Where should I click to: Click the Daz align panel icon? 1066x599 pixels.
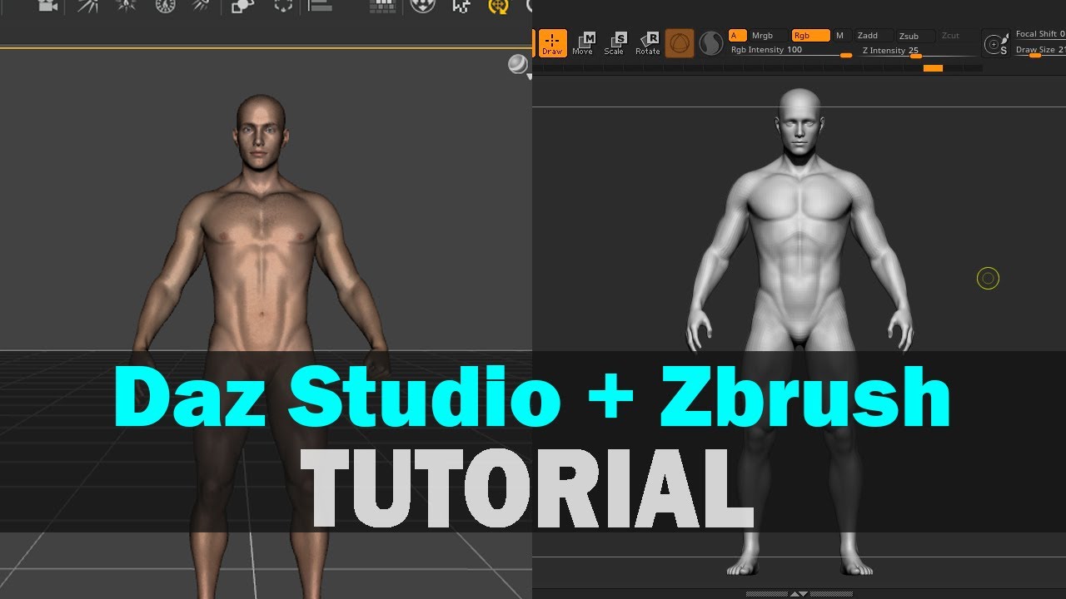pyautogui.click(x=320, y=6)
